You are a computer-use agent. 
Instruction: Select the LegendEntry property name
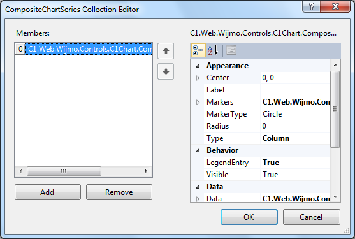coord(228,163)
